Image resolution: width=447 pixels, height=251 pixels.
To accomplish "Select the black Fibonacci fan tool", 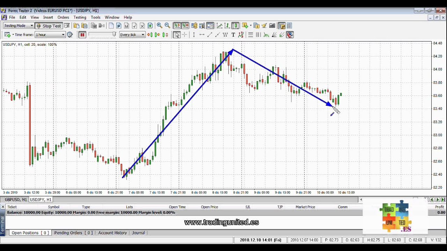I will (x=274, y=35).
